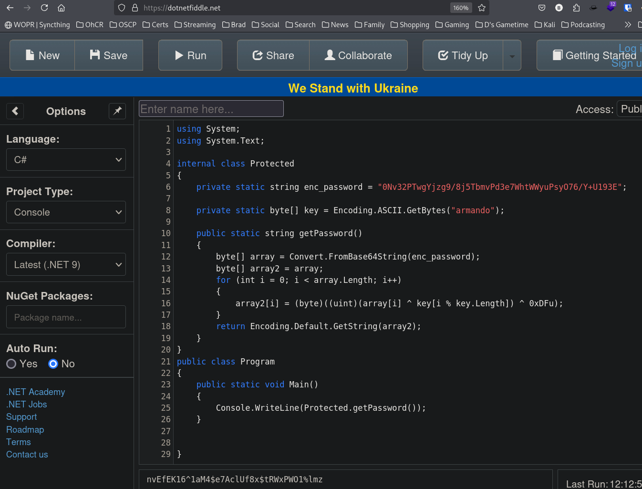This screenshot has height=489, width=642.
Task: Open Podcasting bookmark folder
Action: click(583, 25)
